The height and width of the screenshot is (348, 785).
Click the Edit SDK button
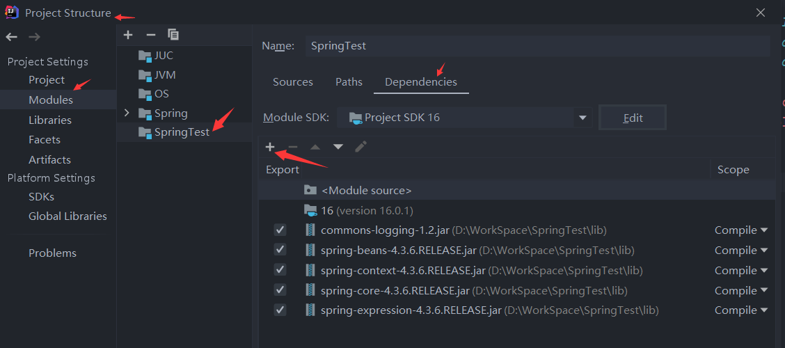[633, 118]
